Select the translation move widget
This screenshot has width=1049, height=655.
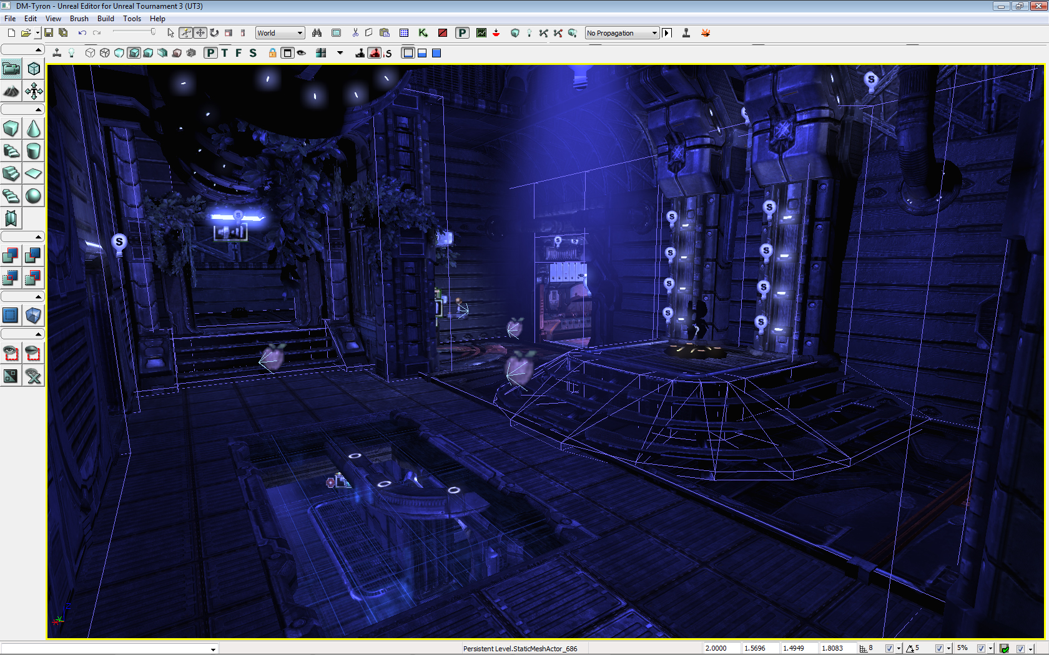200,33
